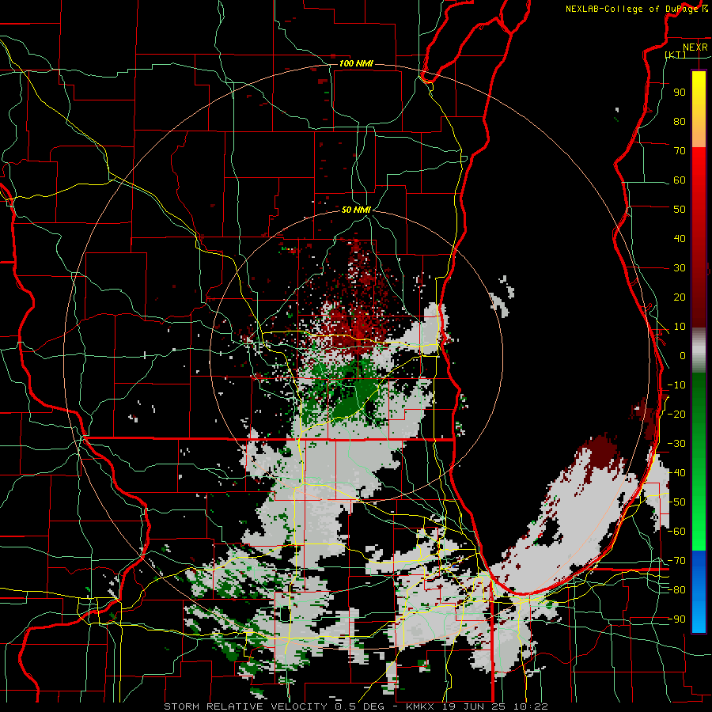Click the NEXR label above the color scale
Viewport: 712px width, 712px height.
(x=695, y=47)
